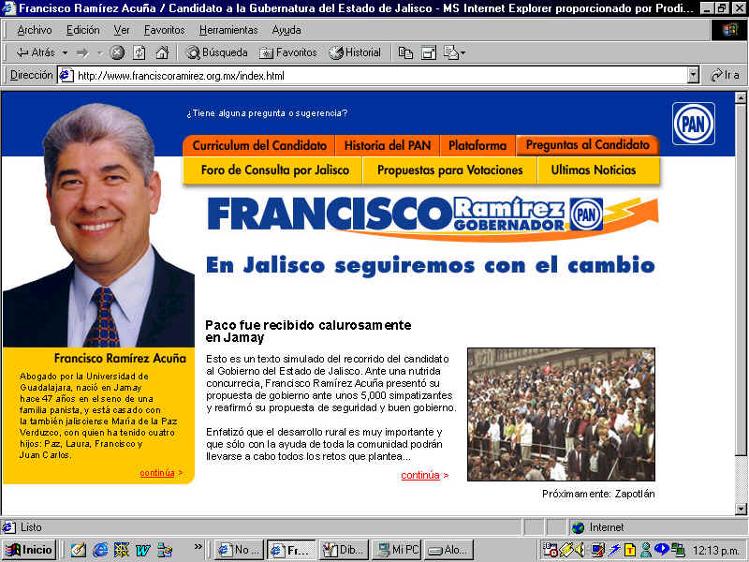Click the Internet zone globe icon

tap(579, 527)
